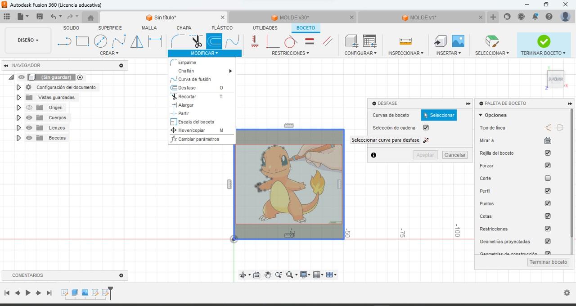Collapse the Opciones section in palette
Viewport: 576px width, 306px height.
tap(481, 115)
